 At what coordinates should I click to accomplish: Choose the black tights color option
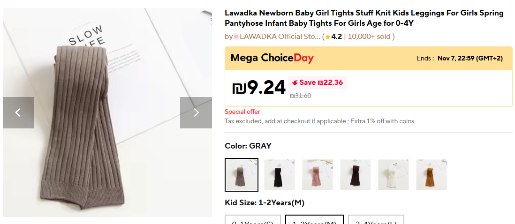(280, 175)
